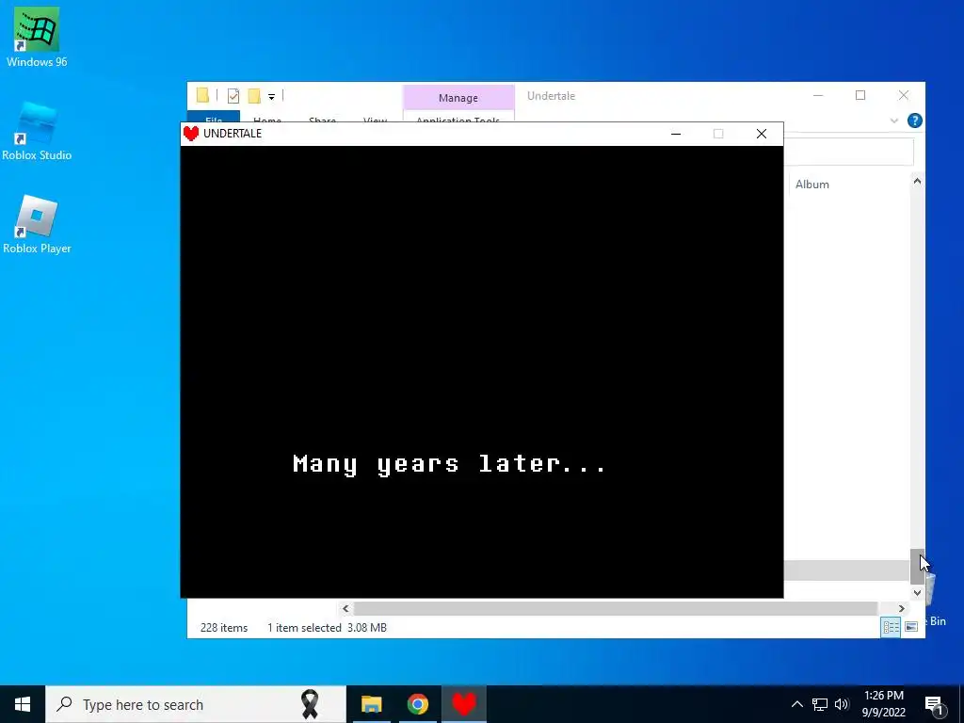Viewport: 964px width, 723px height.
Task: Click the red heart icon in UNDERTALE title bar
Action: click(x=191, y=134)
